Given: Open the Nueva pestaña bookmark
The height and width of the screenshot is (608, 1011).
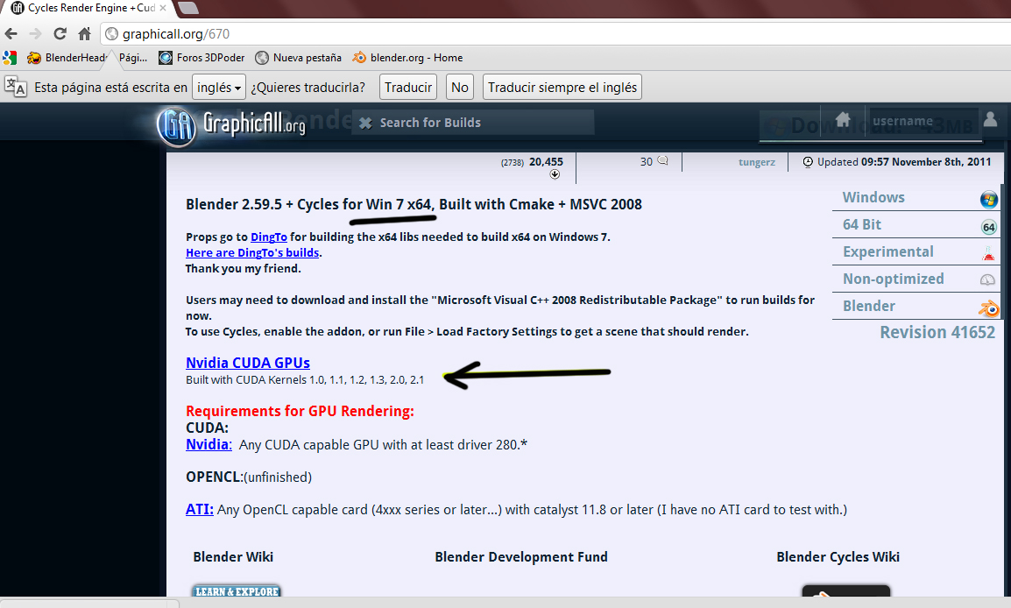Looking at the screenshot, I should pos(299,57).
